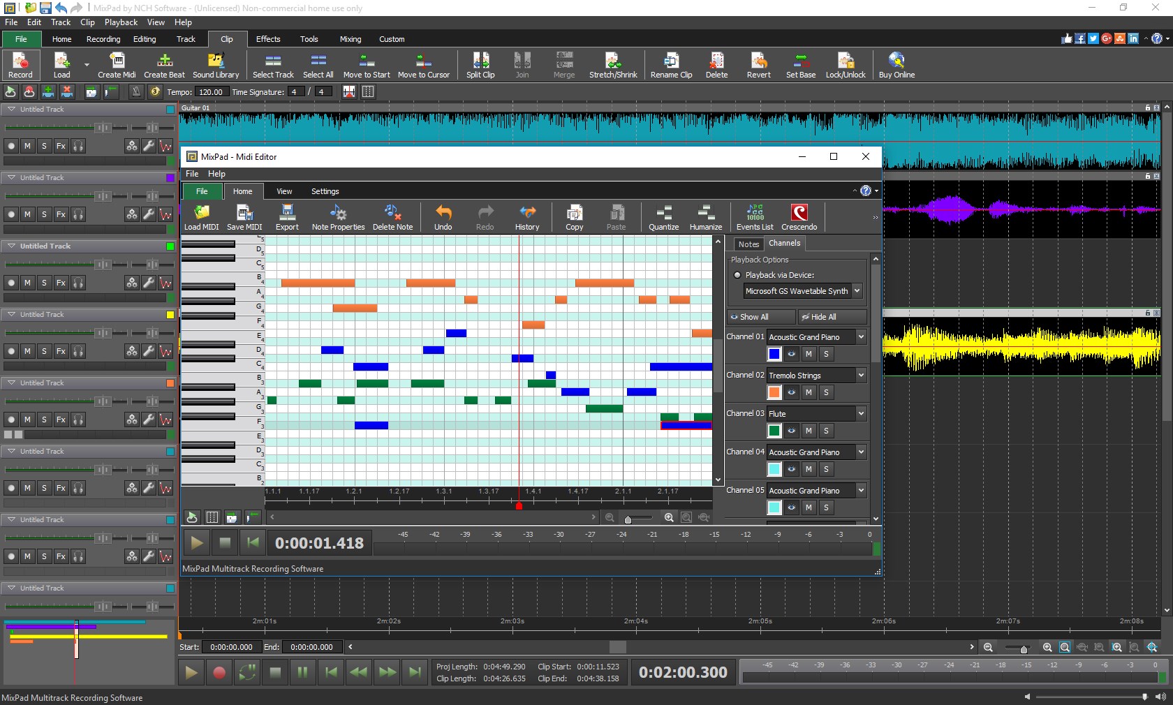The height and width of the screenshot is (705, 1173).
Task: Mute Channel 01 Acoustic Grand Piano
Action: click(808, 355)
